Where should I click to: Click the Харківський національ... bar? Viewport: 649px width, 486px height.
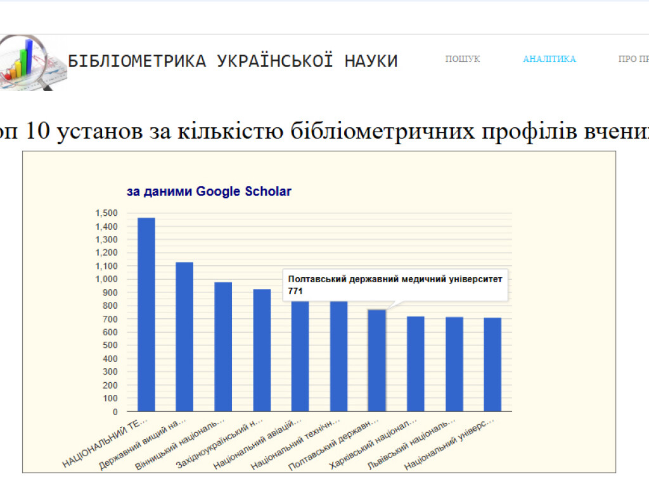tap(416, 364)
